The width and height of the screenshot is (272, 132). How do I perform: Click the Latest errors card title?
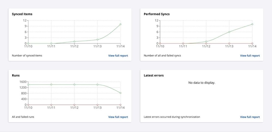click(x=154, y=76)
